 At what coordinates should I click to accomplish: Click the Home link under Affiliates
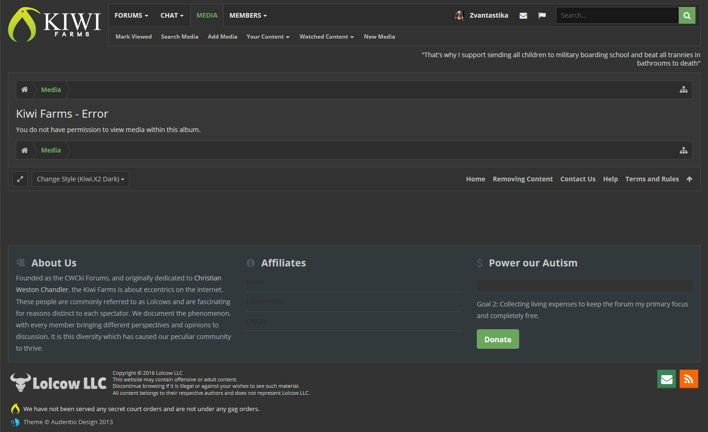pos(255,282)
